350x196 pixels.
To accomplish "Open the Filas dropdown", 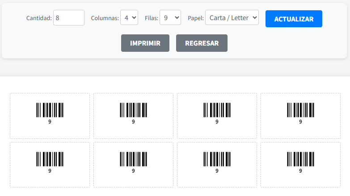I will [x=170, y=17].
